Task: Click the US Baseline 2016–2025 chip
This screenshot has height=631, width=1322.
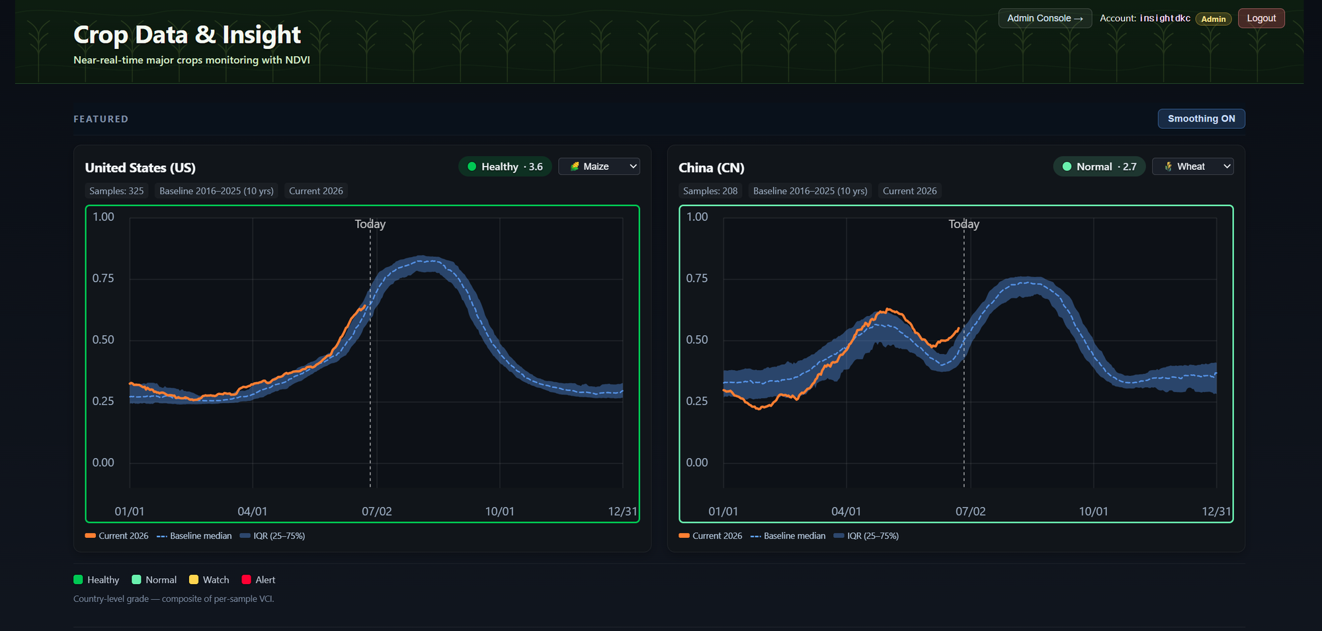Action: (x=216, y=191)
